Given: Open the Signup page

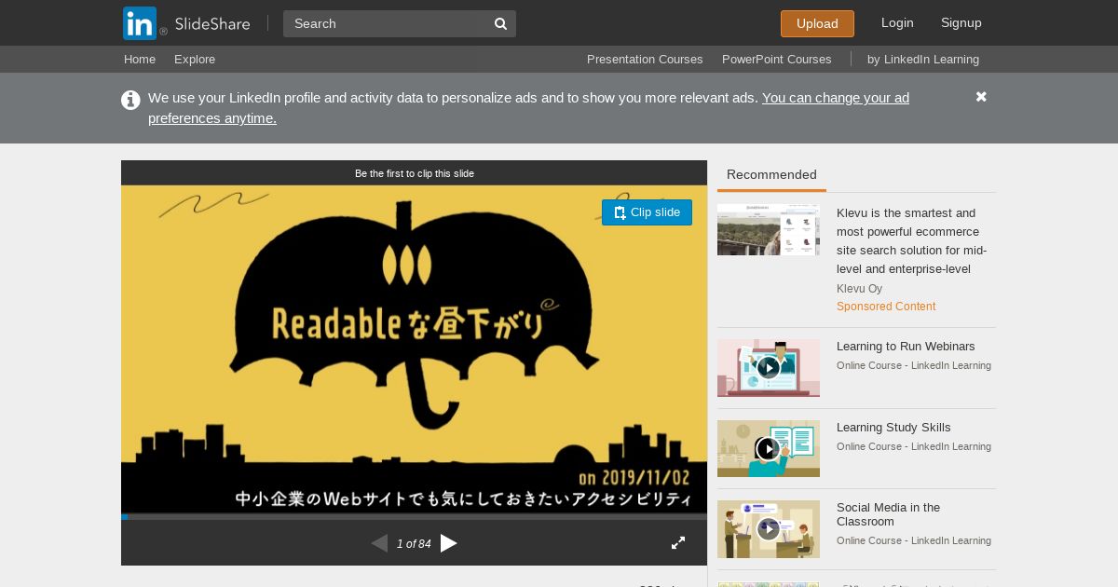Looking at the screenshot, I should [x=961, y=22].
